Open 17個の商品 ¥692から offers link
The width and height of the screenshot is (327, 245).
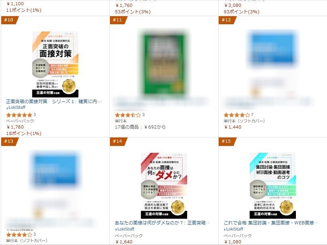(140, 127)
